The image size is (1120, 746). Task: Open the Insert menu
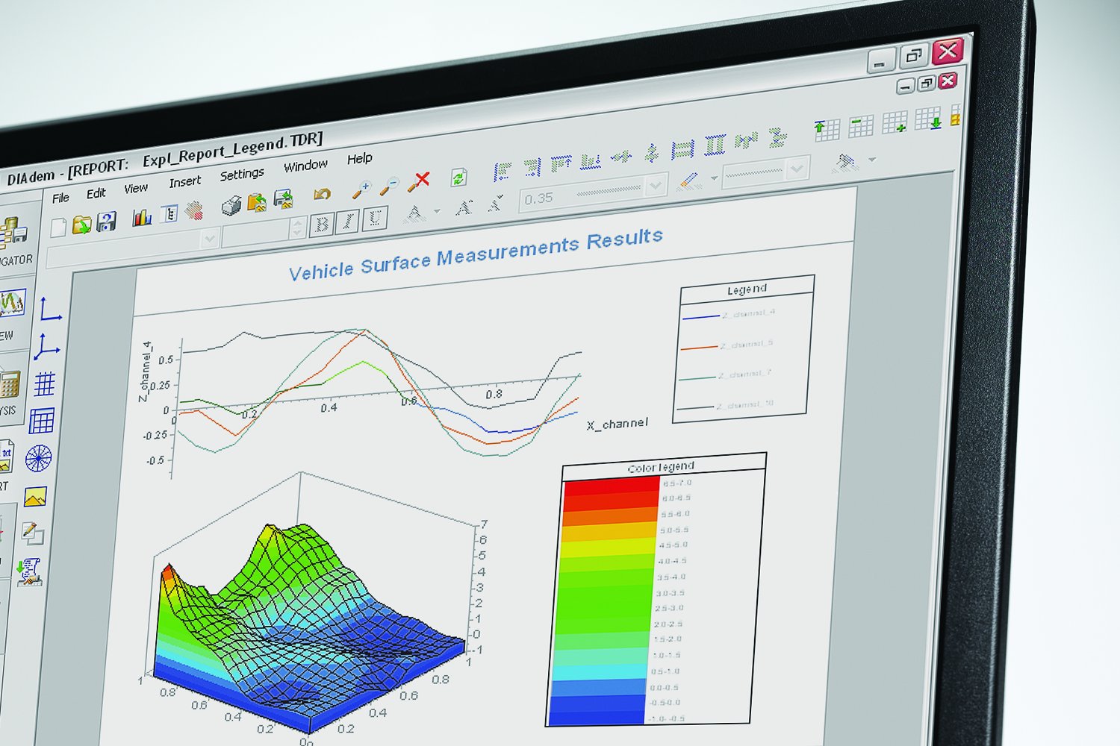(x=185, y=181)
